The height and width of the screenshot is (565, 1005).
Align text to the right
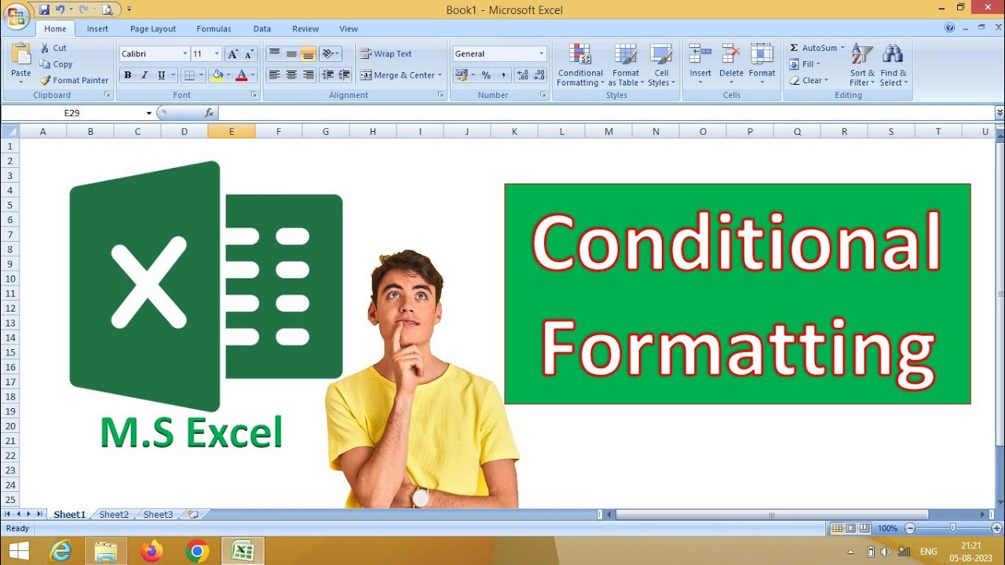pos(308,75)
